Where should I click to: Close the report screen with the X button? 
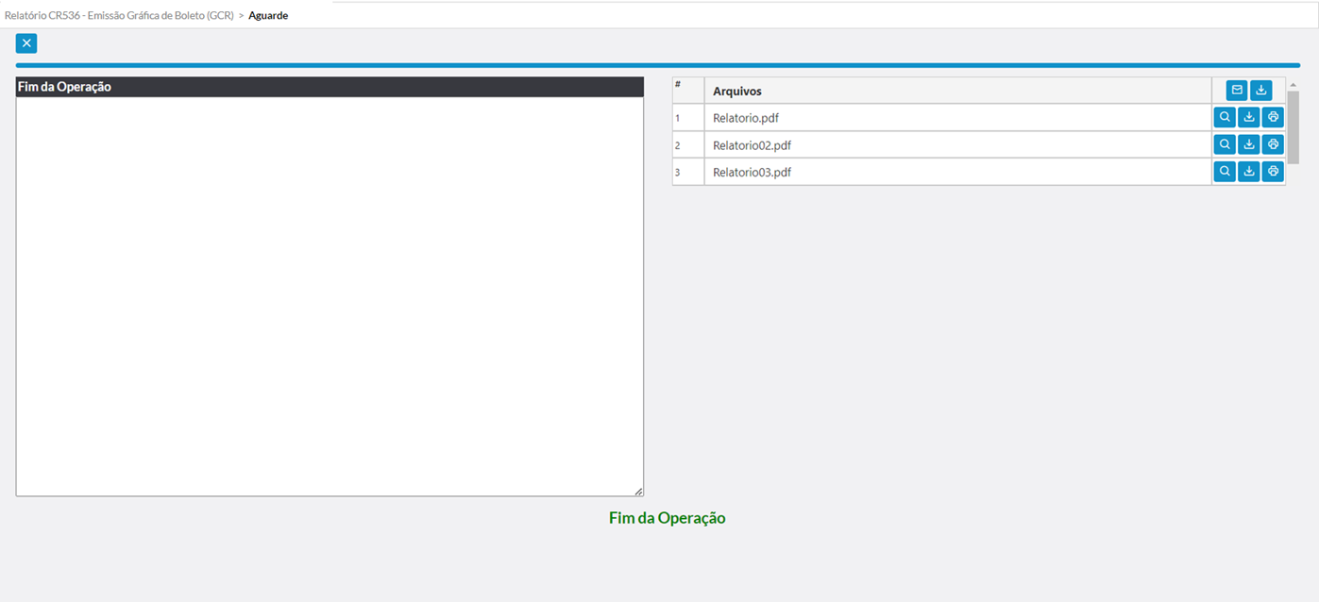(x=26, y=43)
